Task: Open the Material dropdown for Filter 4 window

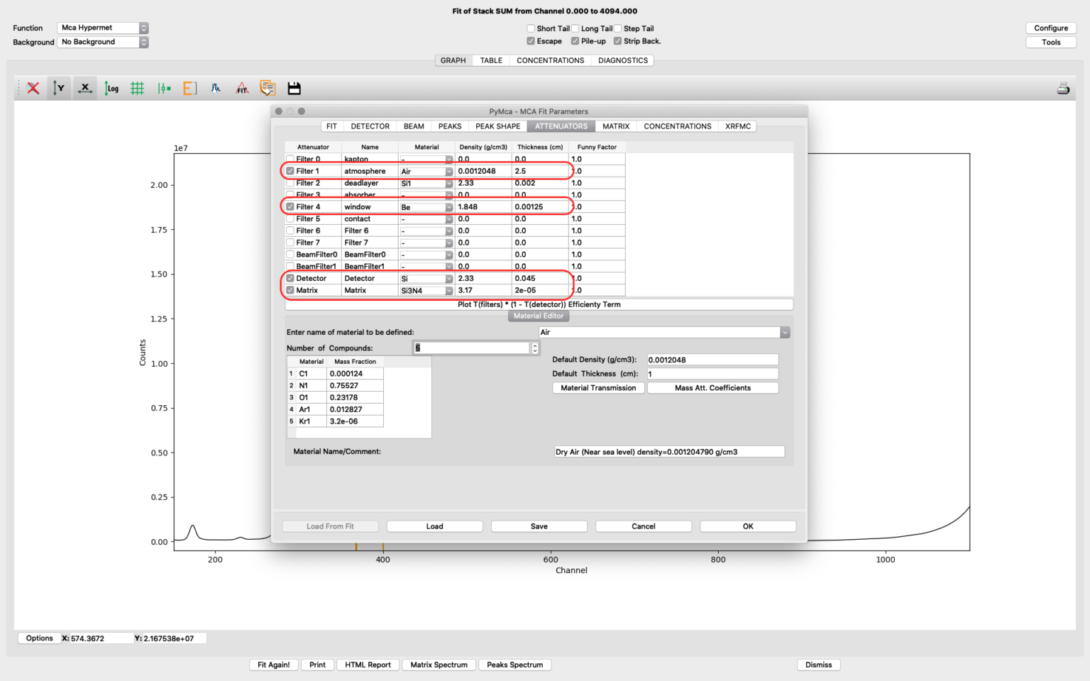Action: pyautogui.click(x=448, y=206)
